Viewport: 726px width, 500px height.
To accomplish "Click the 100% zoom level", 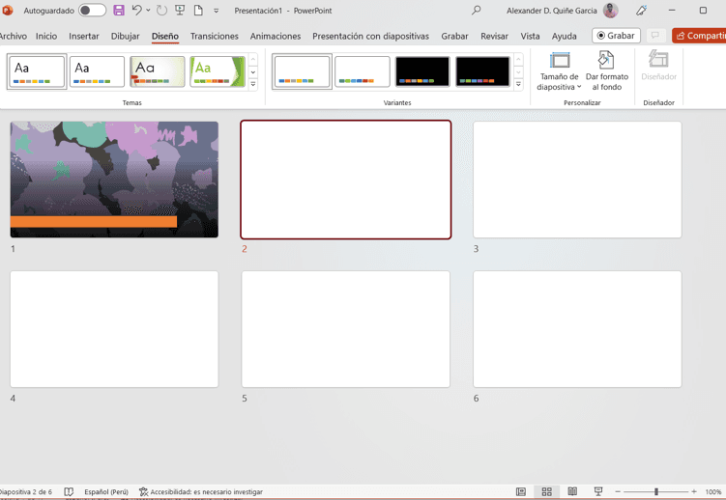I will click(713, 491).
